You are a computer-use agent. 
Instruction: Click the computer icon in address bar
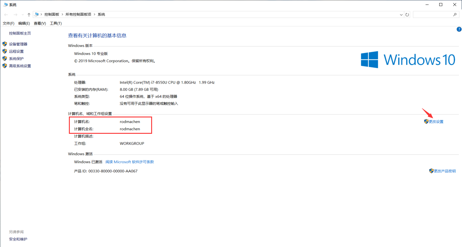point(37,14)
